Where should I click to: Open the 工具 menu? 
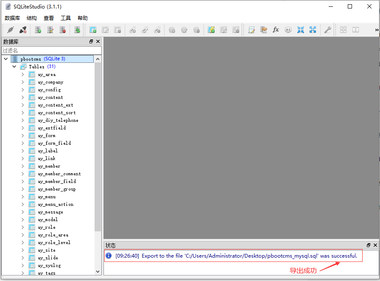pos(65,18)
